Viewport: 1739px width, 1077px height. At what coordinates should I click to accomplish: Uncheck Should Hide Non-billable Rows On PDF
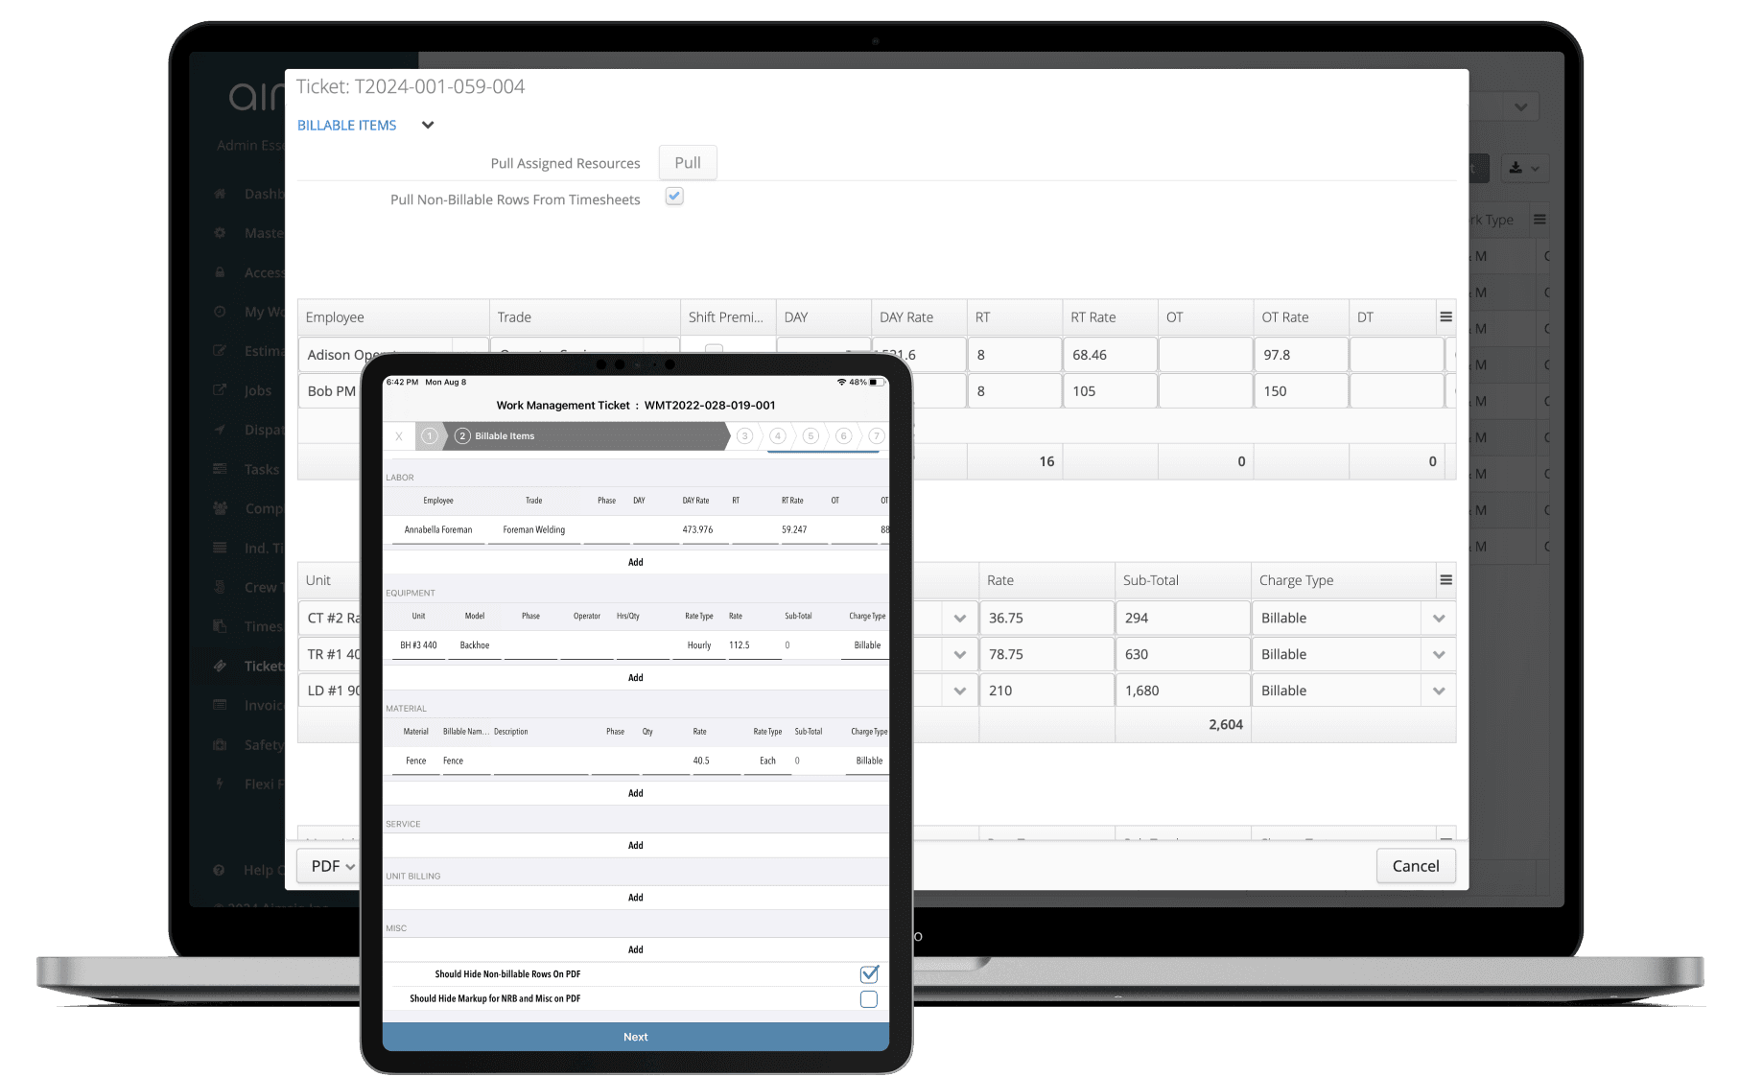[869, 974]
